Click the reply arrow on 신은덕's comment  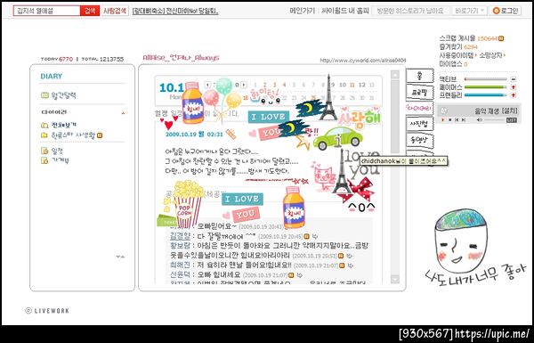(x=300, y=274)
